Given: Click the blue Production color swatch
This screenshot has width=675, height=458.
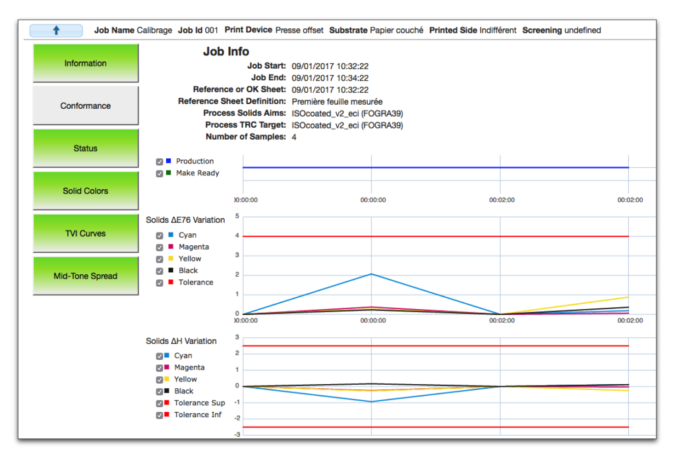Looking at the screenshot, I should (169, 161).
